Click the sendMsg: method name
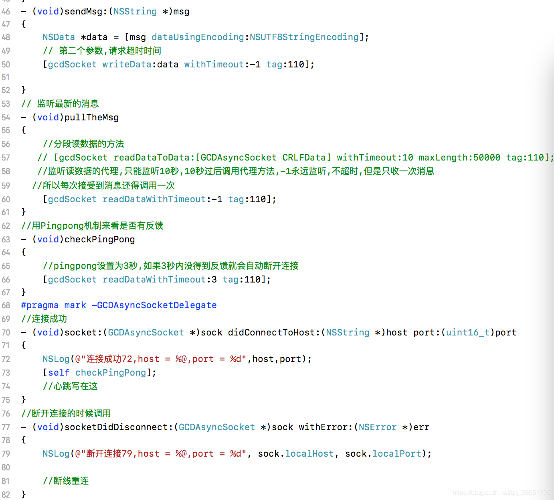The height and width of the screenshot is (500, 554). click(86, 12)
